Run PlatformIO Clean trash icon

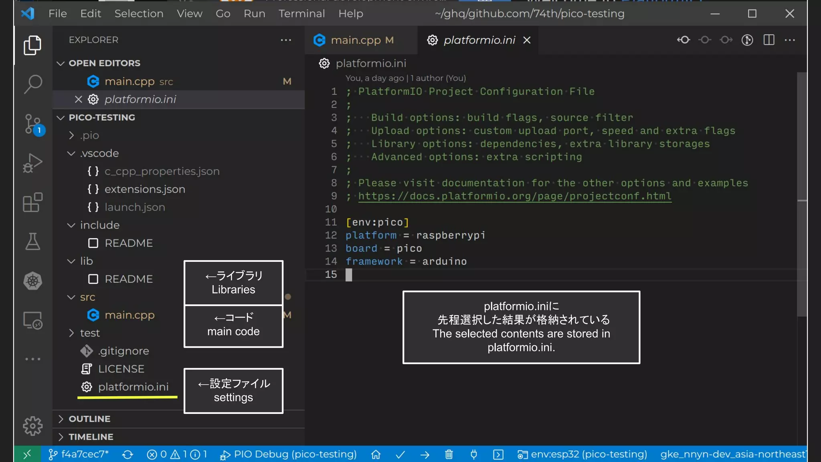[x=449, y=454]
